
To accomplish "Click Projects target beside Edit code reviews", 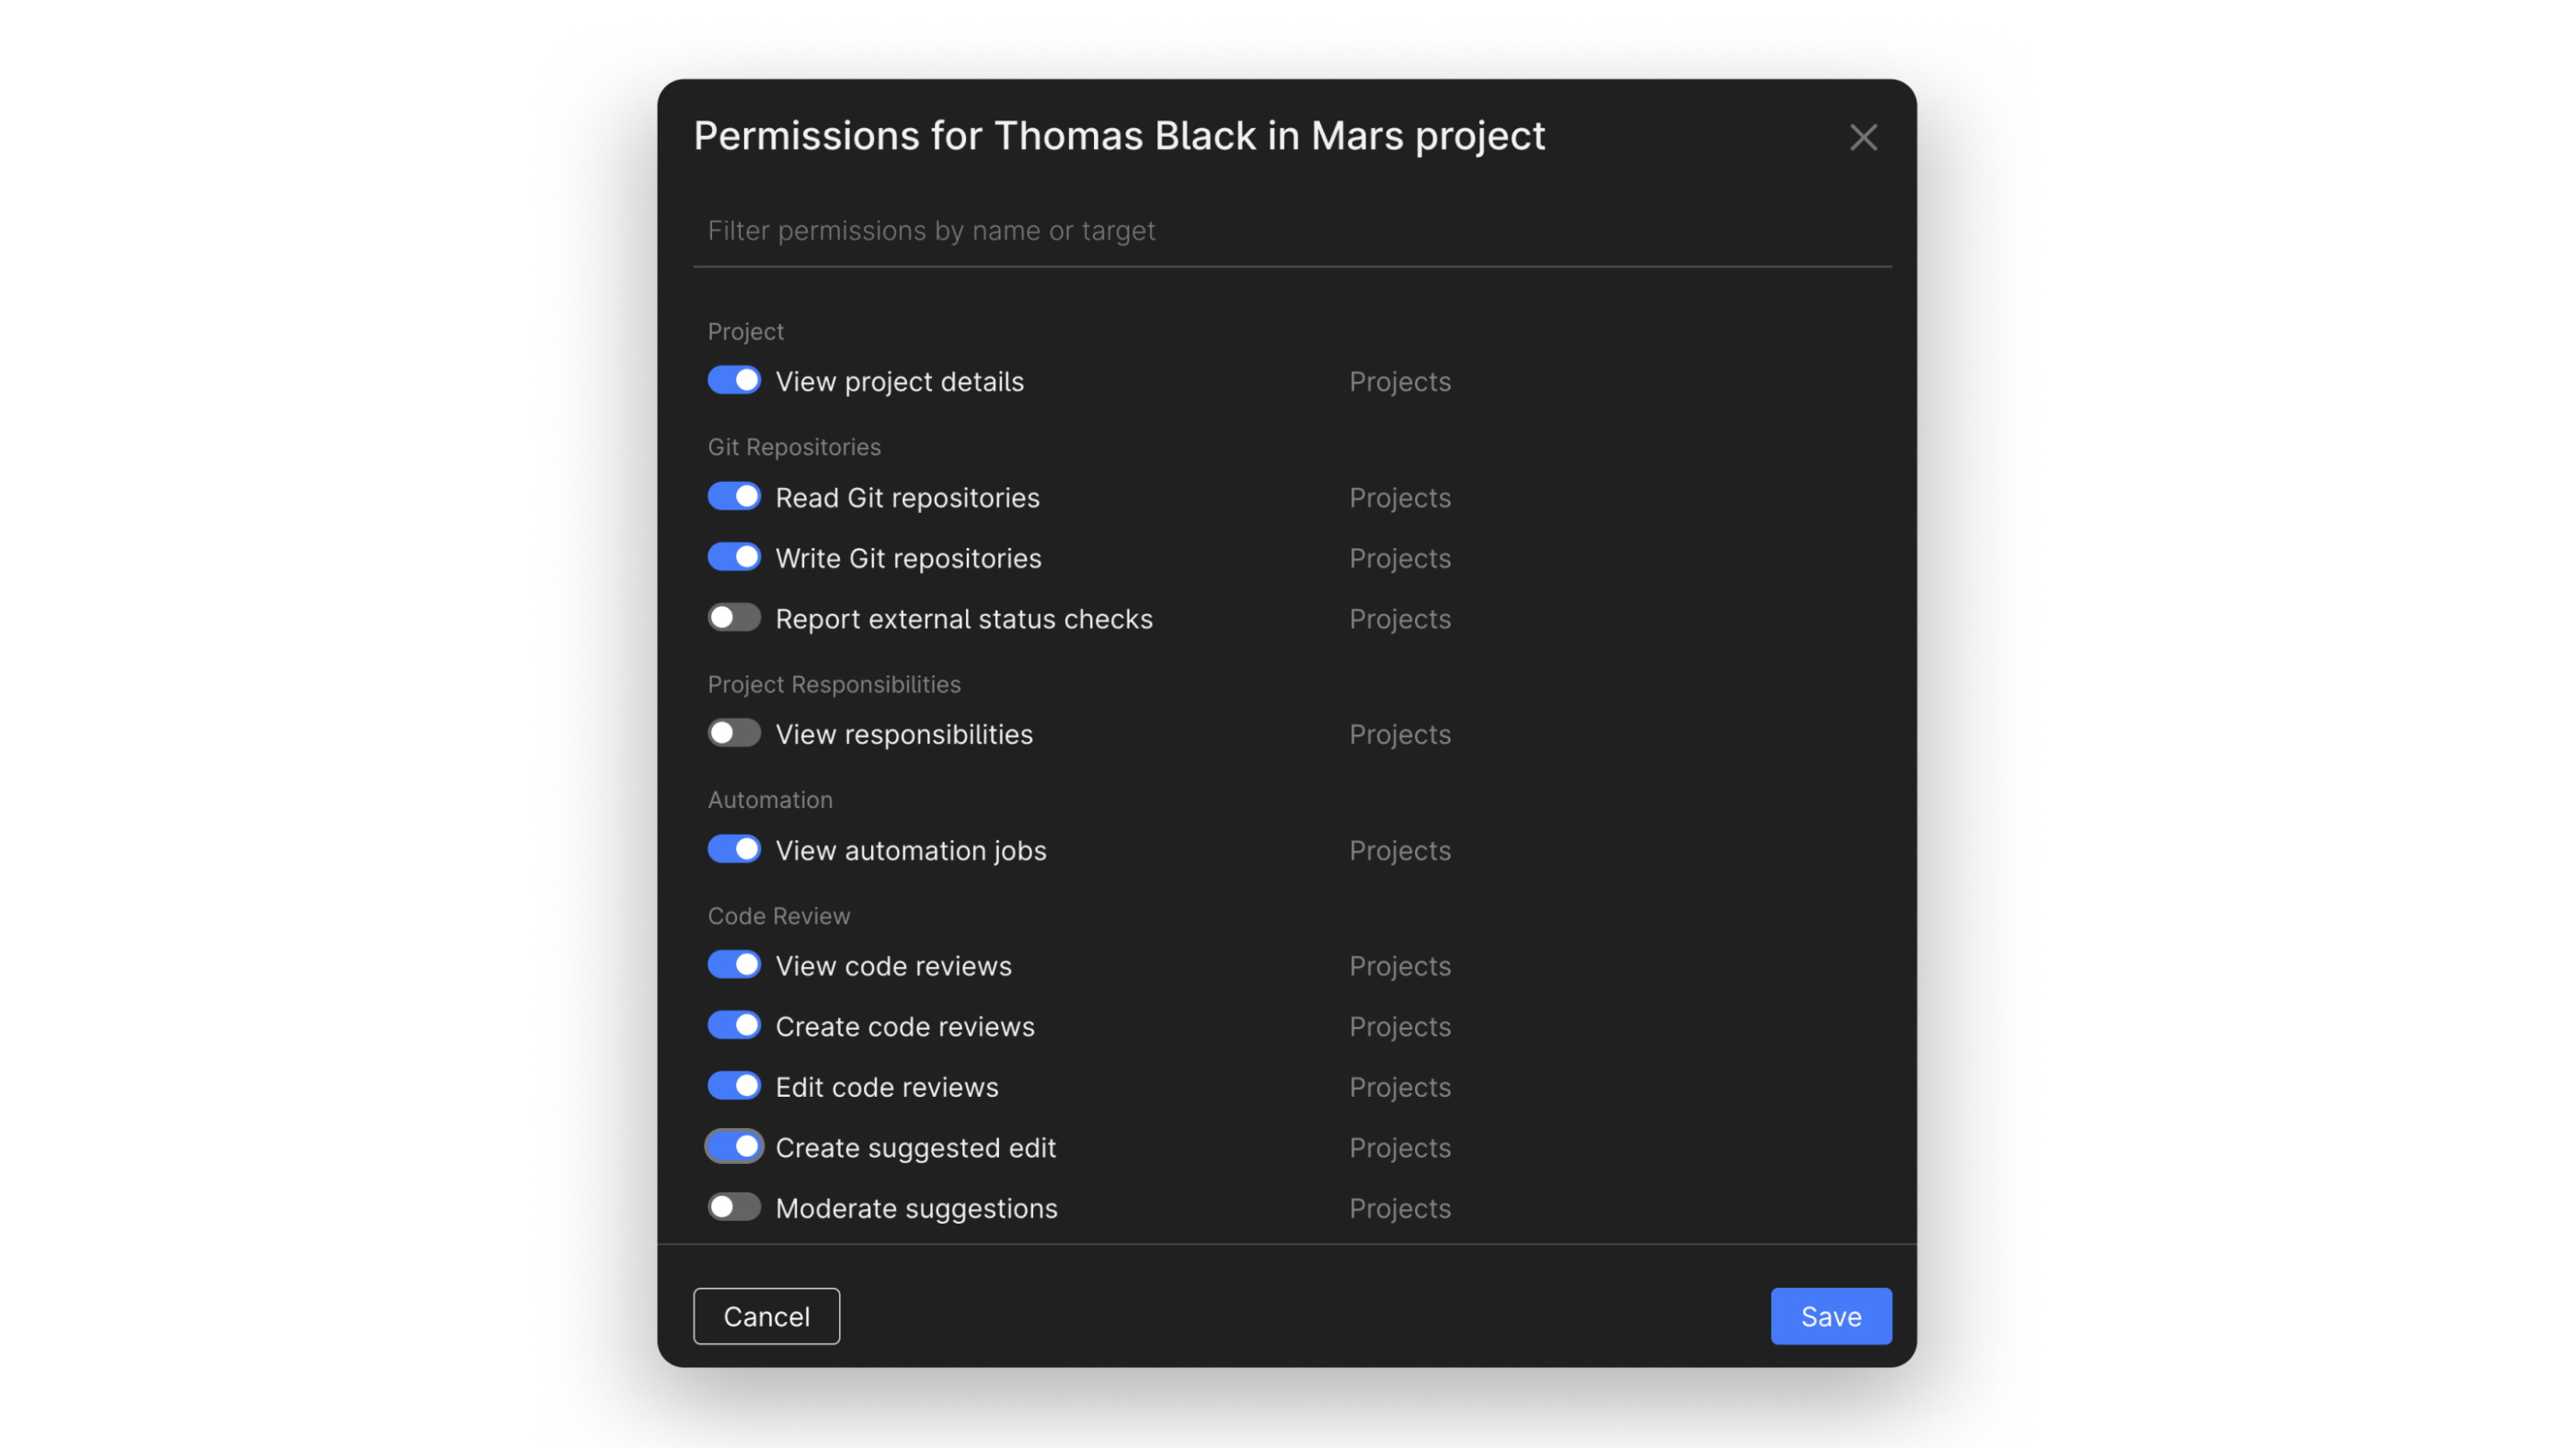I will (x=1400, y=1088).
